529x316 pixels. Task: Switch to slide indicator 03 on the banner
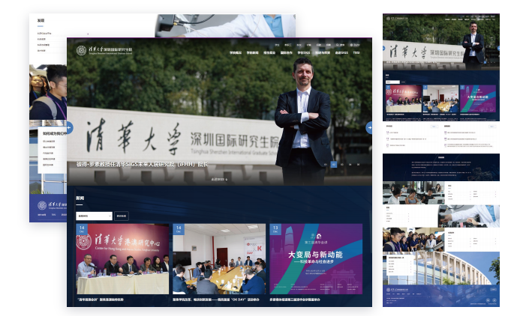pos(343,164)
